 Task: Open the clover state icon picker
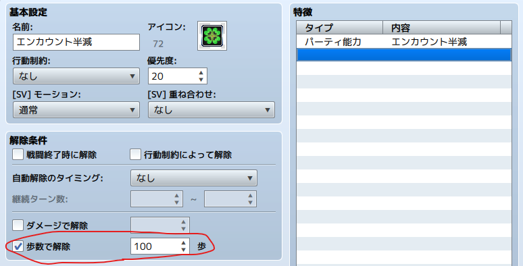212,36
